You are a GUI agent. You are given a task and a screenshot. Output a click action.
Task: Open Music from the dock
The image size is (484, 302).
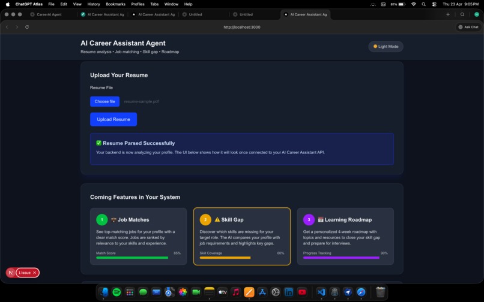[236, 292]
